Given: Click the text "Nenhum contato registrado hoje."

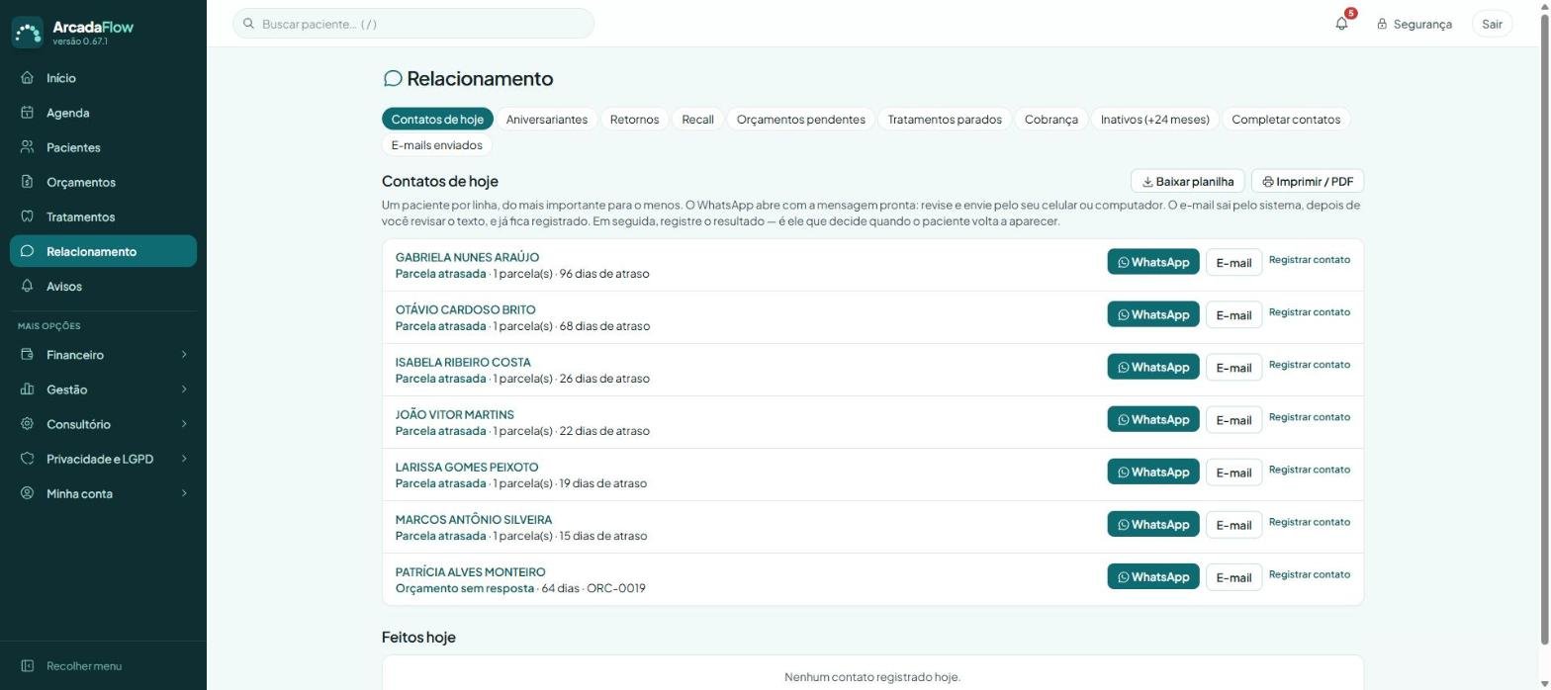Looking at the screenshot, I should 872,678.
